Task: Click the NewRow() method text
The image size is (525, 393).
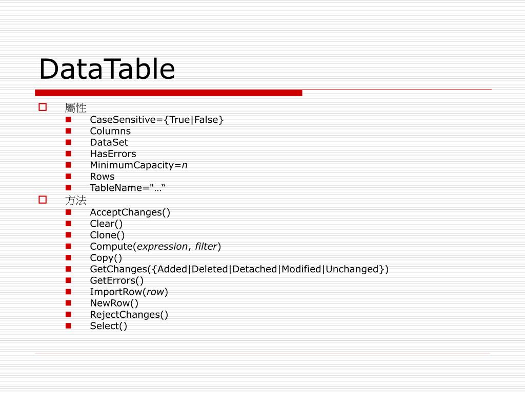Action: point(114,303)
